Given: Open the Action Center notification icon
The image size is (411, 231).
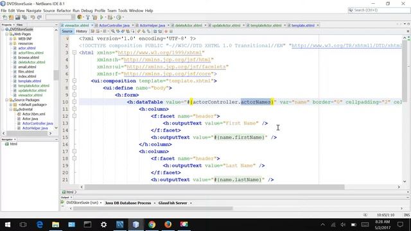Looking at the screenshot, I should [x=400, y=225].
